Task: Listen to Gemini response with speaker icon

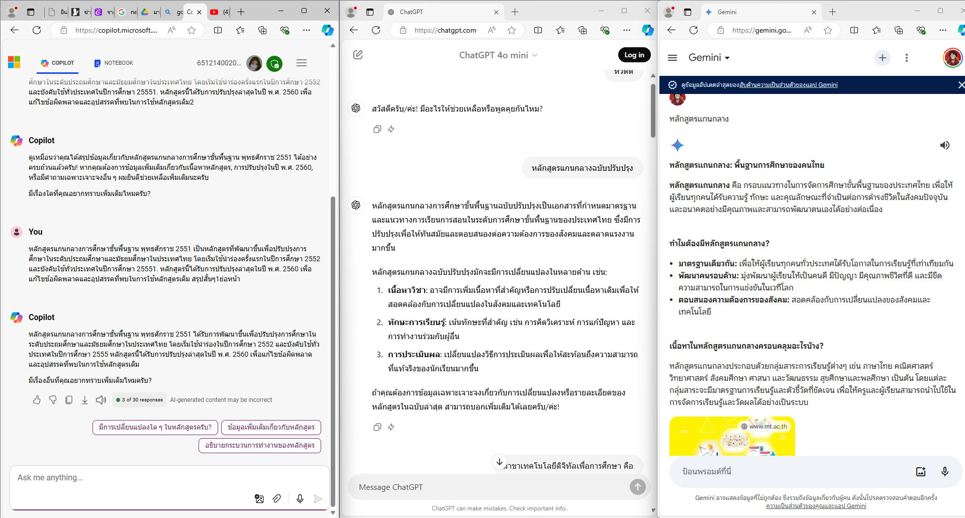Action: click(x=944, y=145)
